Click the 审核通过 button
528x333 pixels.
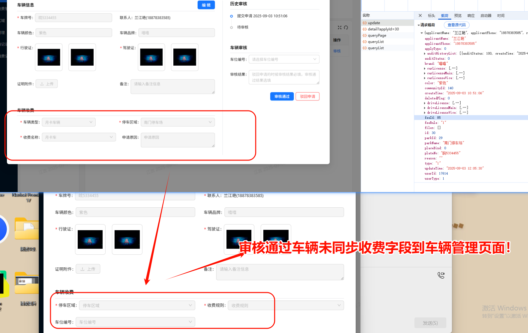tap(282, 97)
